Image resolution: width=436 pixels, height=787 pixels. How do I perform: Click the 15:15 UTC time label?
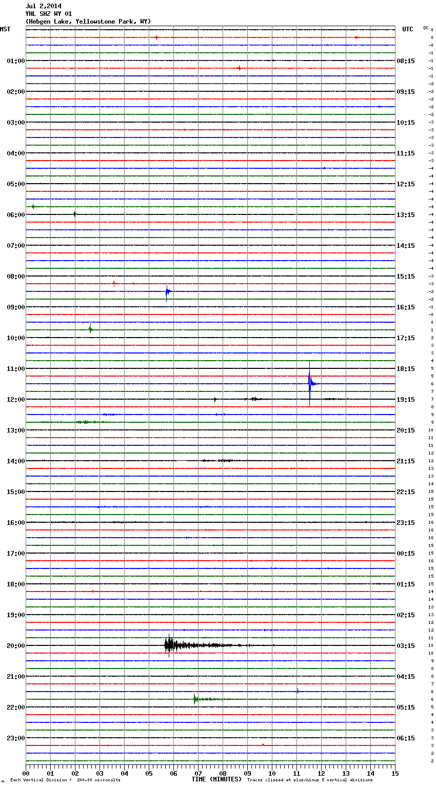(x=406, y=276)
